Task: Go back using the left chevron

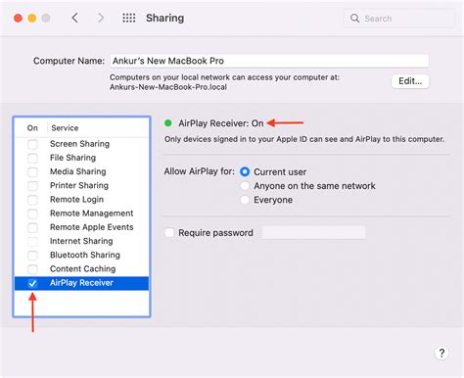Action: click(x=74, y=18)
